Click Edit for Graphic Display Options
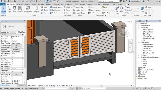Screen dimensions: 161x90 point(17,47)
